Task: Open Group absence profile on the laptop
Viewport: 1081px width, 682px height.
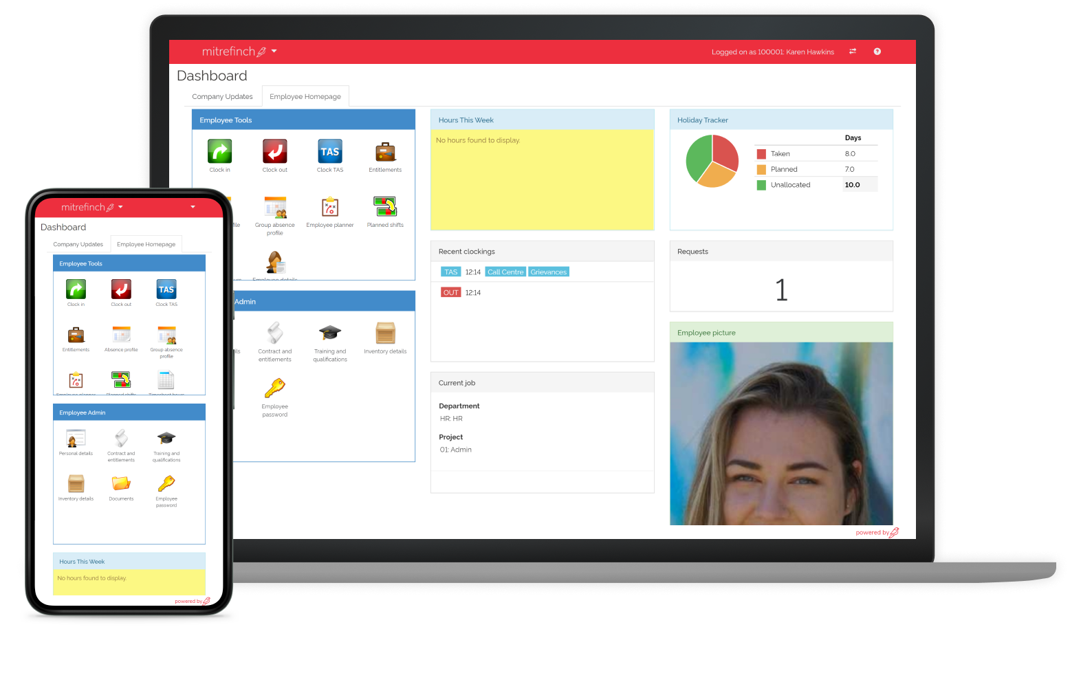Action: [275, 207]
